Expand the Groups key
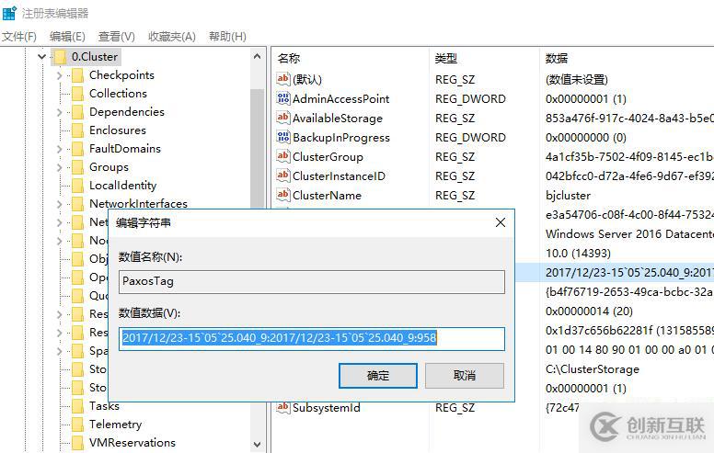 [59, 167]
